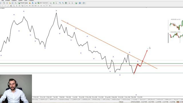Show the Terminal panel icon

[x=13, y=3]
